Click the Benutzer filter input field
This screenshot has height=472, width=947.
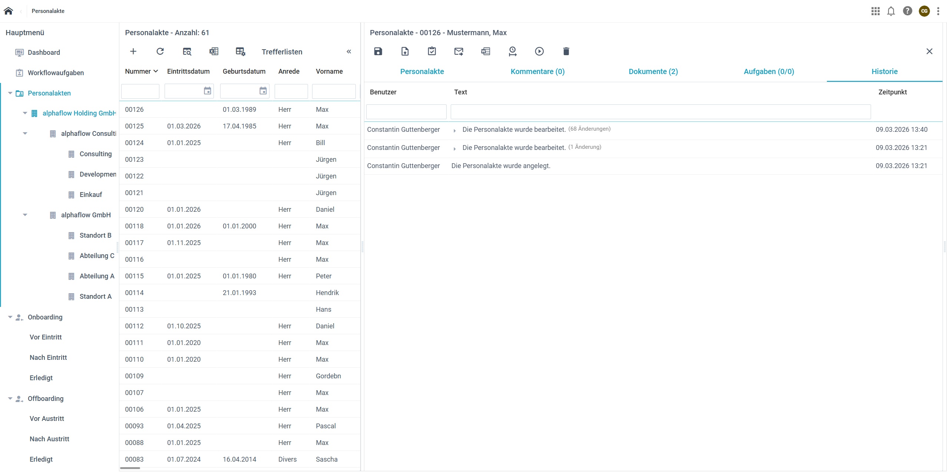[x=406, y=112]
